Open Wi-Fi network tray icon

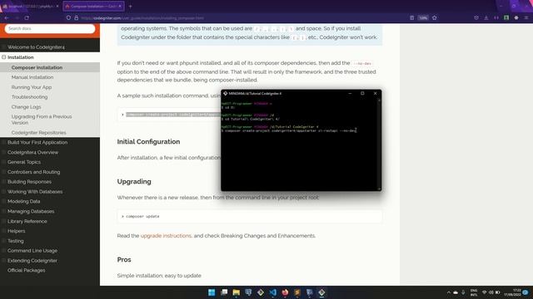coord(485,292)
